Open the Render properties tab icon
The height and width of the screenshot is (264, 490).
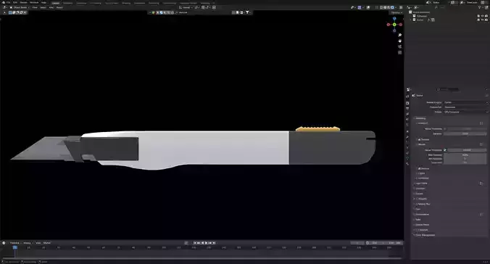click(407, 103)
